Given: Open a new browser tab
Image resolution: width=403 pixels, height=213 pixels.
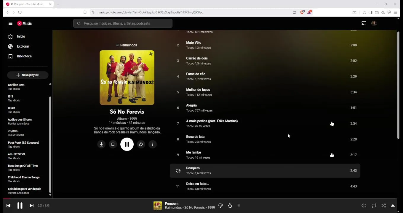Looking at the screenshot, I should (58, 4).
